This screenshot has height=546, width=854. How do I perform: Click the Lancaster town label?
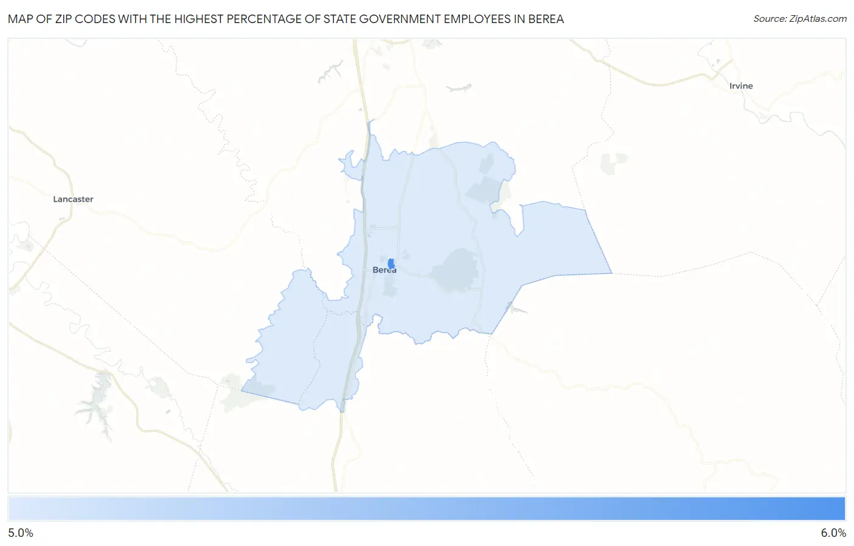pos(73,199)
